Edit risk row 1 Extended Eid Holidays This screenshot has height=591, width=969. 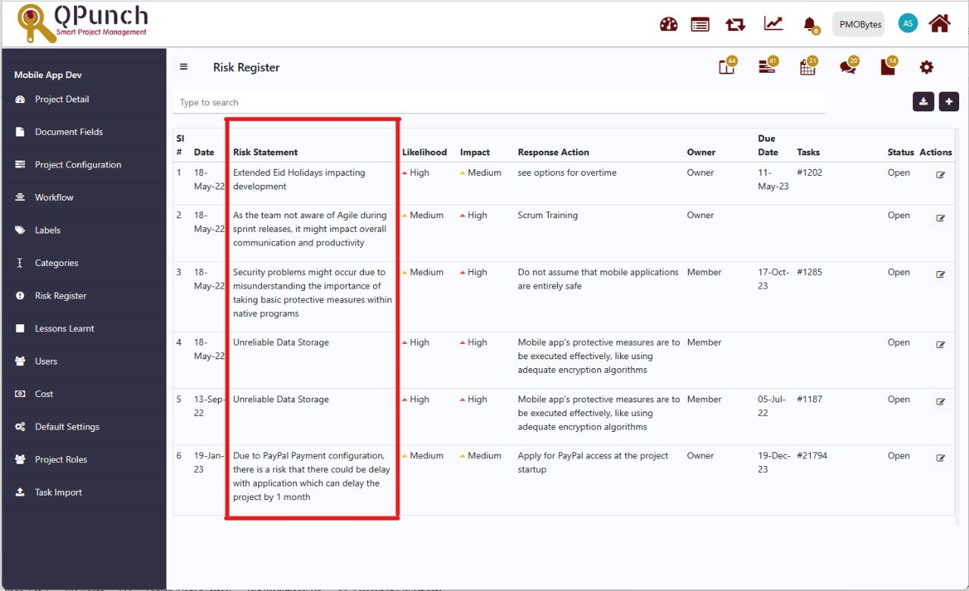point(940,175)
